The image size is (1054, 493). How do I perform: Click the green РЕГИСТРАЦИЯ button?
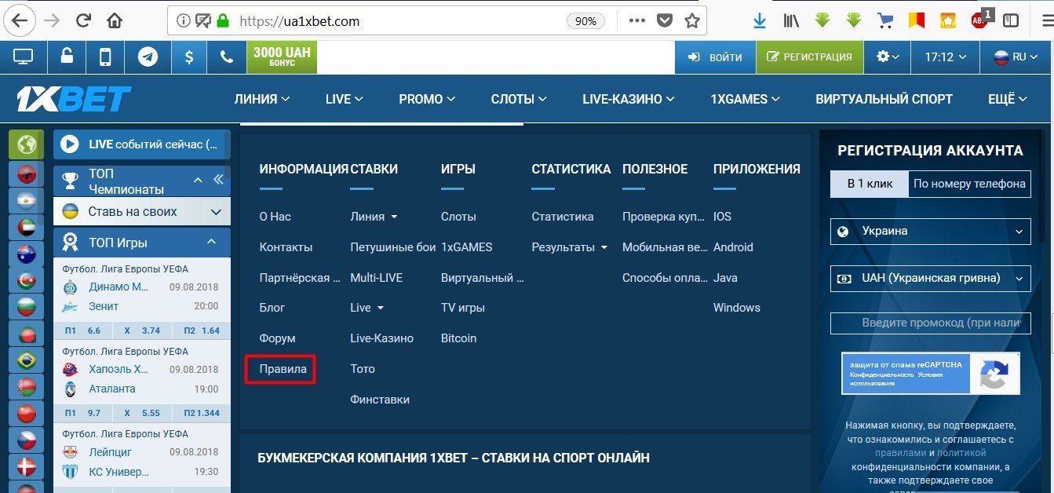click(809, 57)
